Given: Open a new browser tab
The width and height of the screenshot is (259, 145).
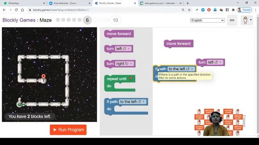Looking at the screenshot, I should [187, 3].
